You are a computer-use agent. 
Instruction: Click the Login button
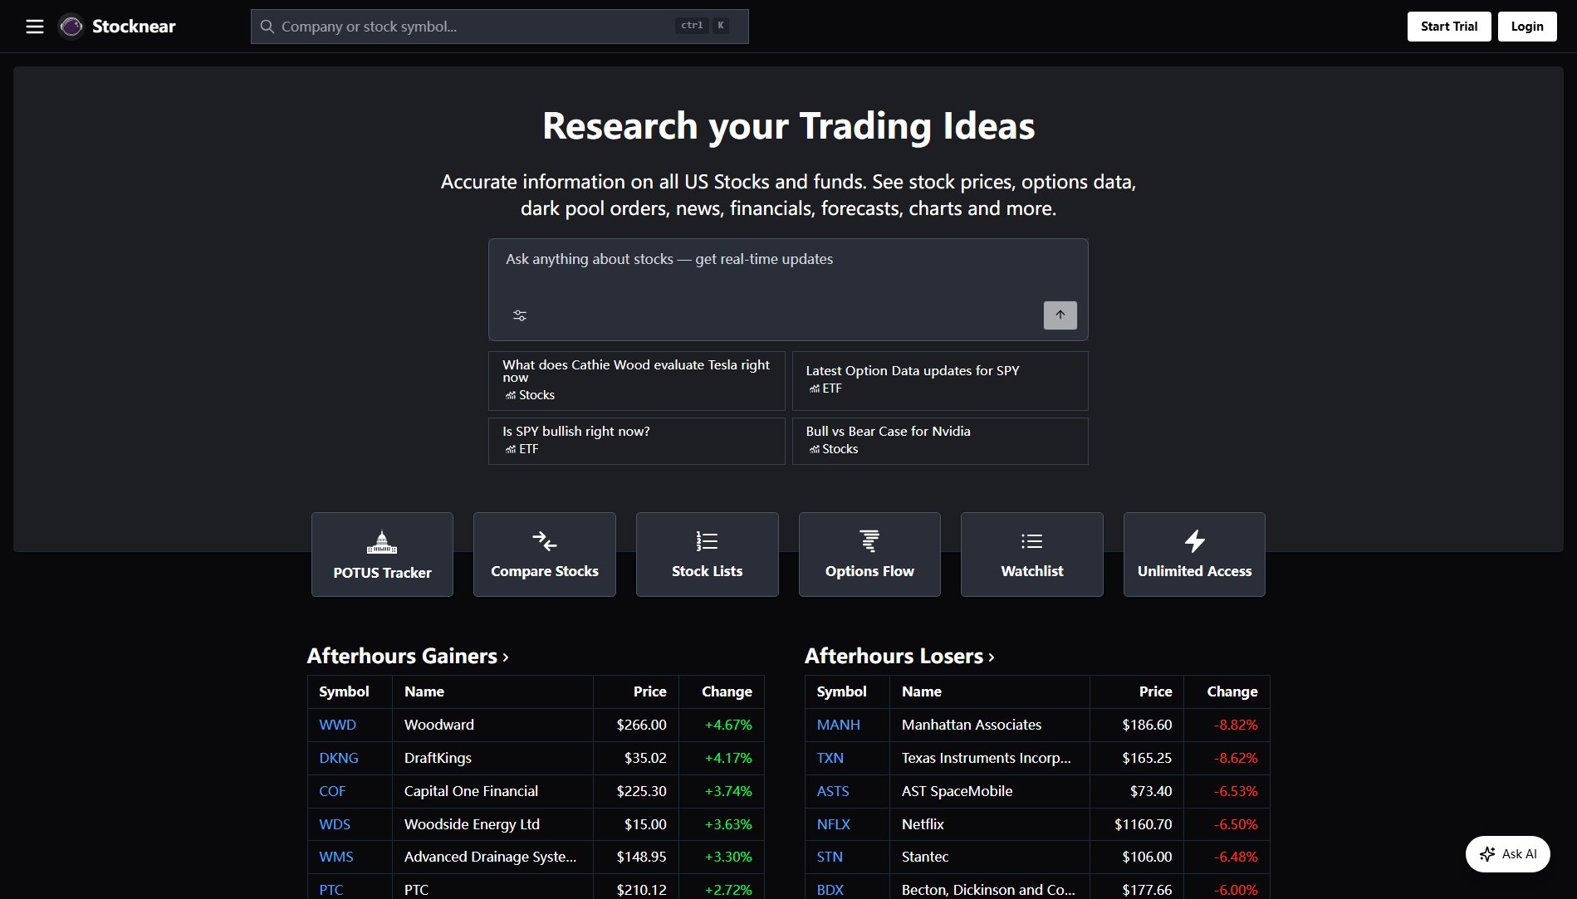(1526, 27)
